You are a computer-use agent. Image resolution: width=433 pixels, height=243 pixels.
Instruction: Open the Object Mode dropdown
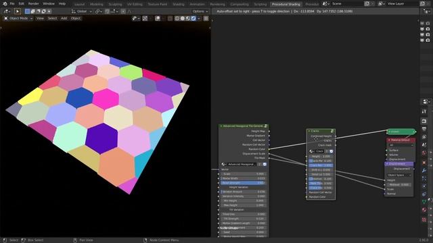point(18,18)
